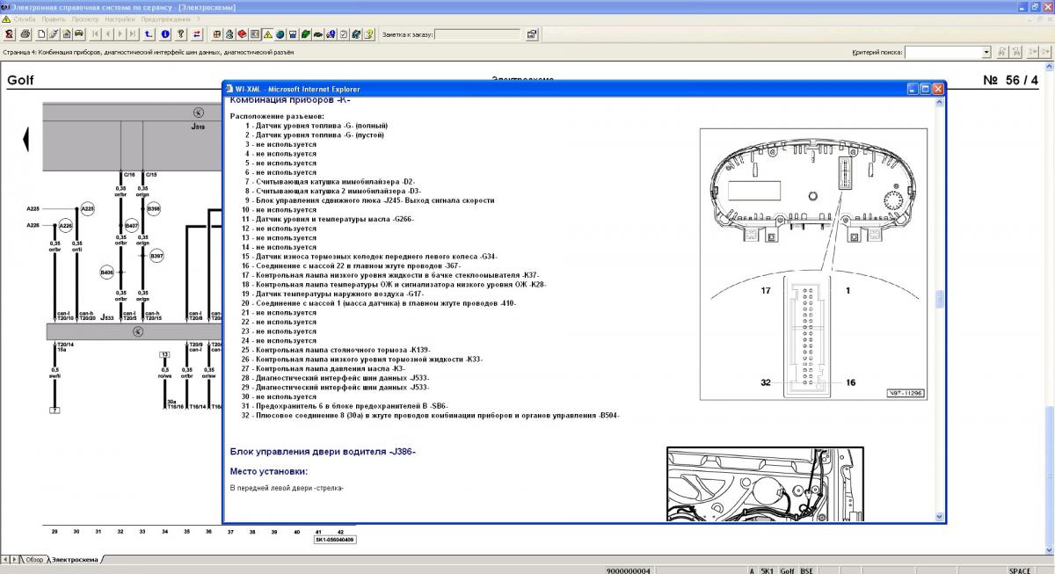Click the B398 circle node in schematic
This screenshot has width=1055, height=574.
[153, 209]
